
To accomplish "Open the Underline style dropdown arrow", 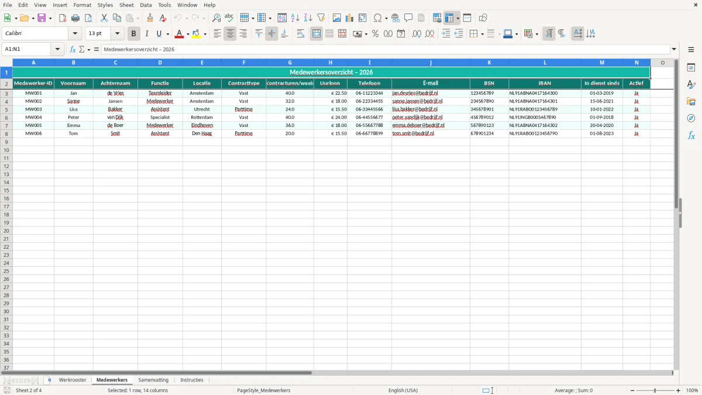I will 167,34.
